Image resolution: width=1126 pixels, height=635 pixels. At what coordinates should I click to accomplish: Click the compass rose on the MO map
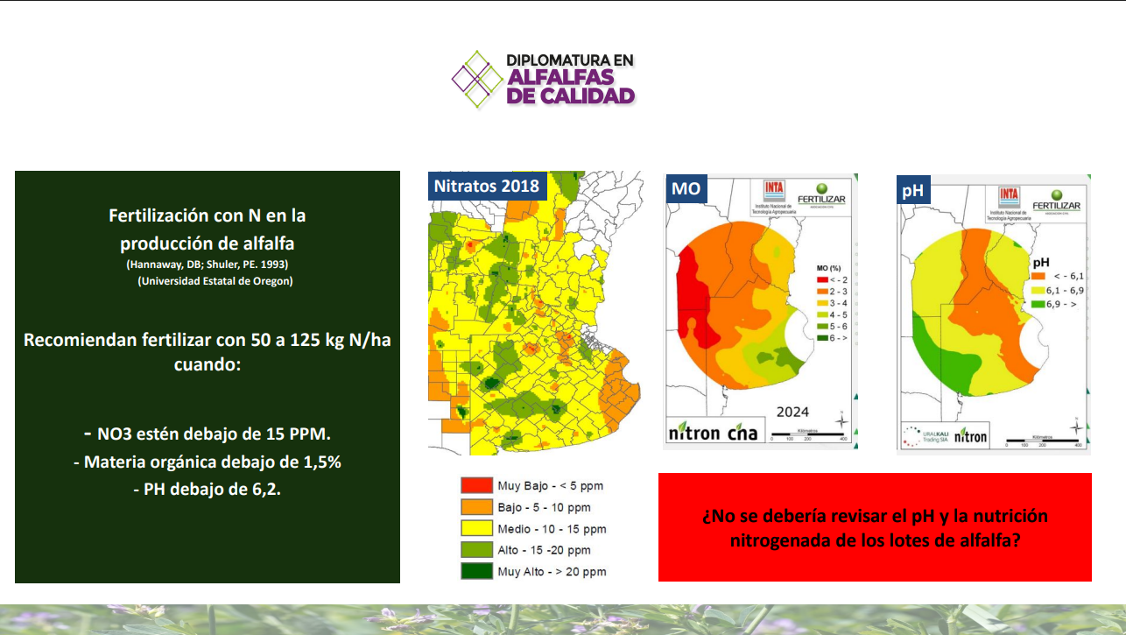pos(841,420)
